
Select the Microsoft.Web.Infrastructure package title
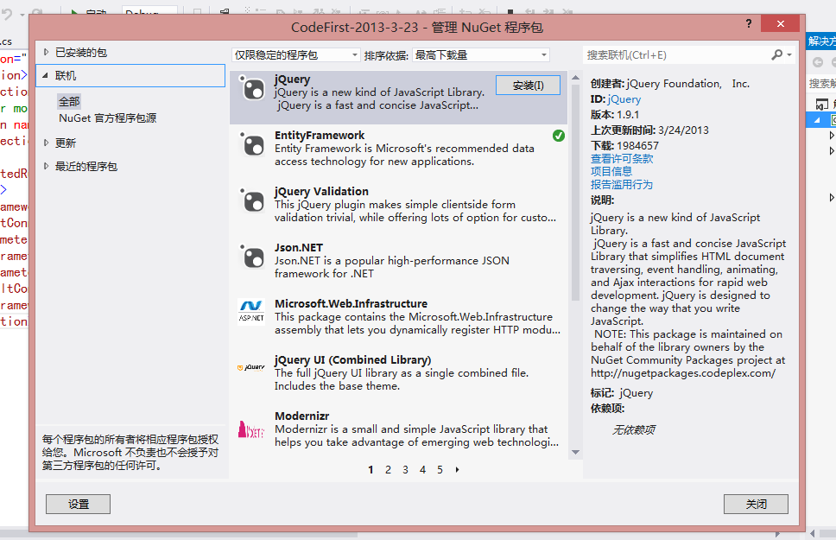pyautogui.click(x=351, y=303)
